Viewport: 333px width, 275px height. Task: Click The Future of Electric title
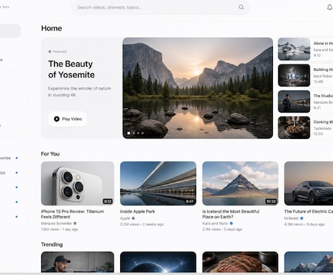pos(308,211)
